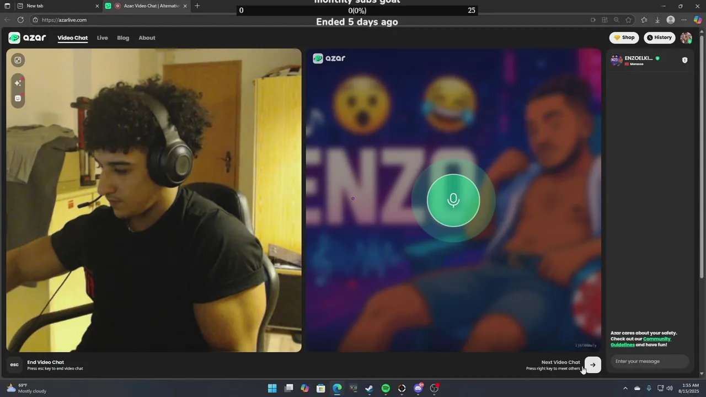
Task: Open Edge Settings and more menu
Action: point(684,20)
